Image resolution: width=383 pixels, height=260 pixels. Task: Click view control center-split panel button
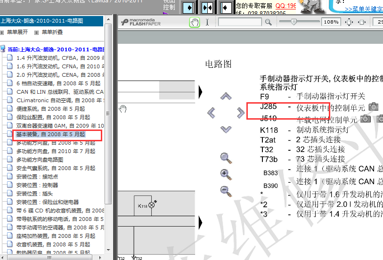point(207,8)
